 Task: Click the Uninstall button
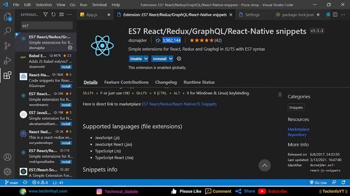(160, 59)
